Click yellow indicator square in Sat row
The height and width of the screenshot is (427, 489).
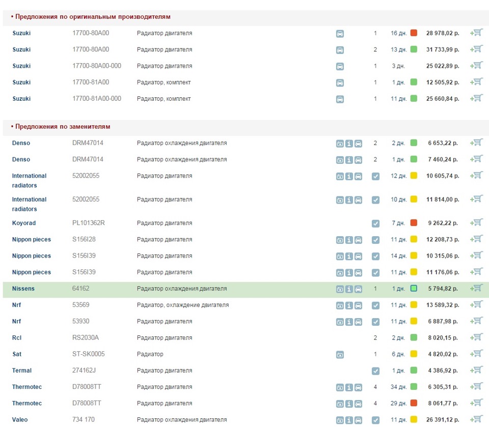pyautogui.click(x=414, y=354)
